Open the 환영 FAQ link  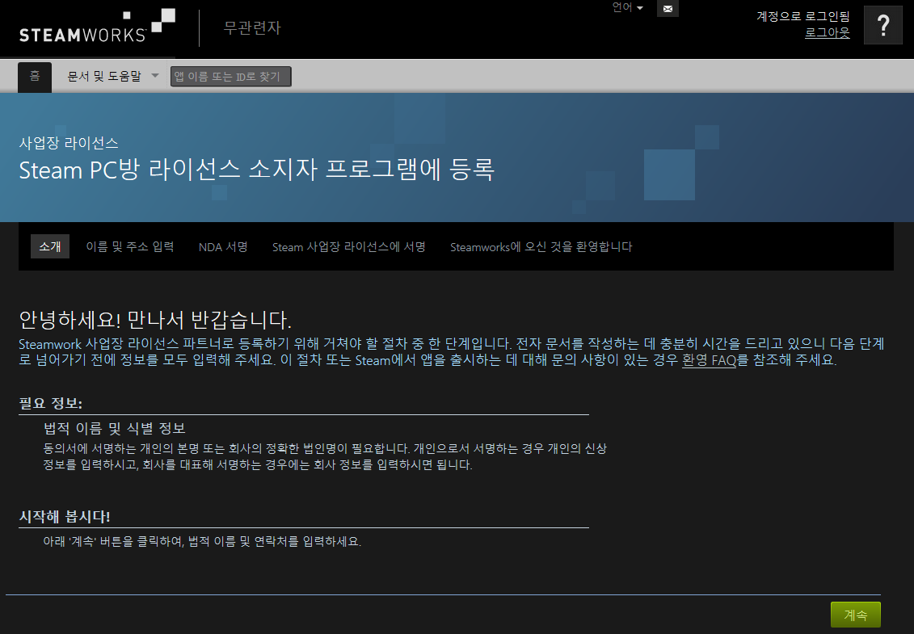point(709,360)
